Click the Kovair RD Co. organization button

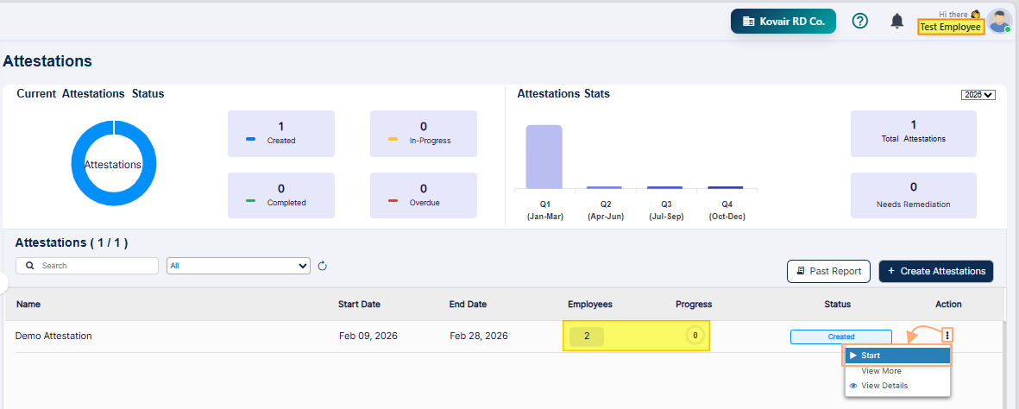tap(783, 21)
